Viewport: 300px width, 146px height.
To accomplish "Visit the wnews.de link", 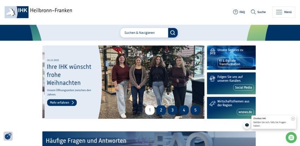I will 245,112.
